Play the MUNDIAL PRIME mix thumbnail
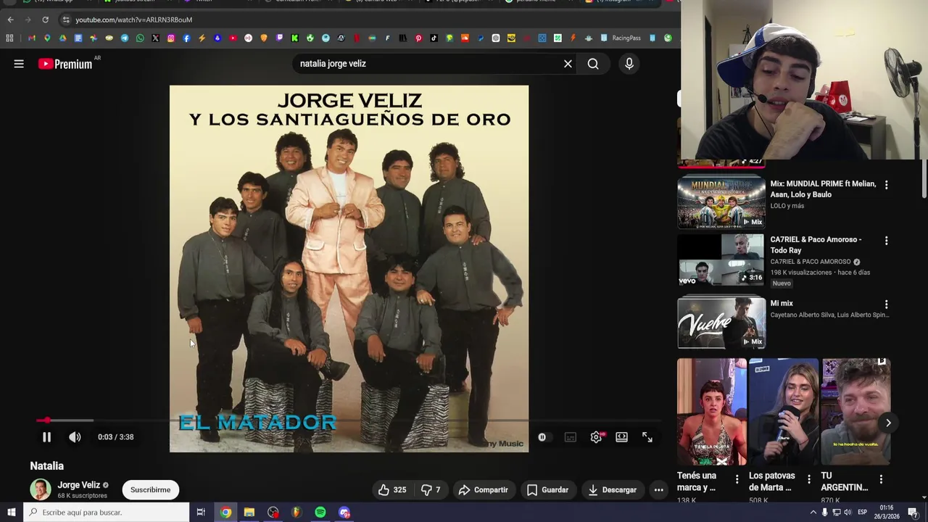Screen dimensions: 928x522 tap(721, 202)
